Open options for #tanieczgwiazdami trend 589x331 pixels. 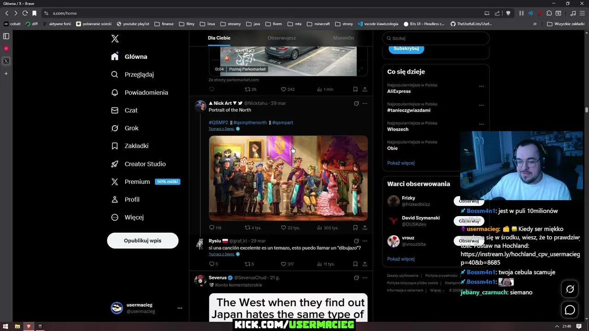[x=481, y=105]
